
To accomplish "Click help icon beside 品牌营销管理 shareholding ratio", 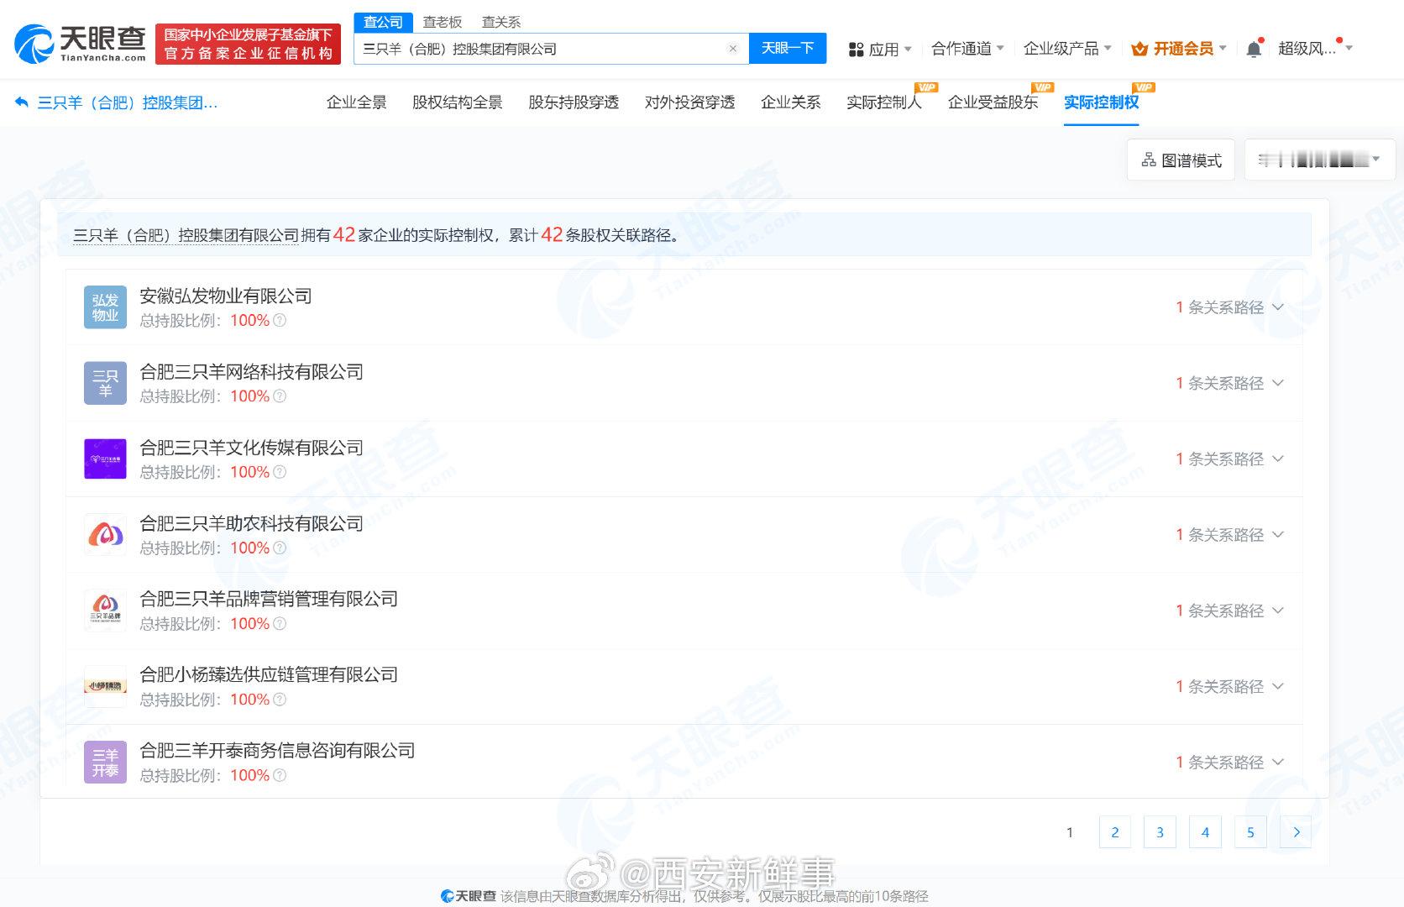I will (280, 624).
